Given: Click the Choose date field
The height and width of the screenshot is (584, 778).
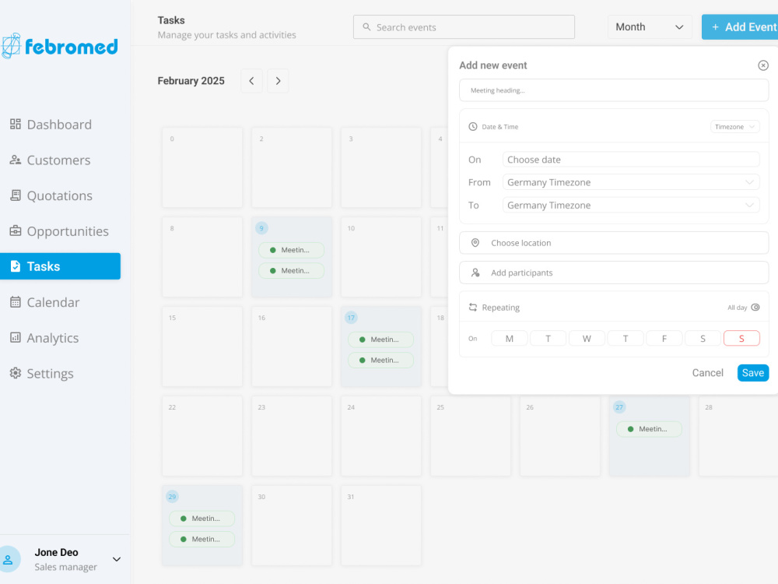Looking at the screenshot, I should pyautogui.click(x=631, y=160).
